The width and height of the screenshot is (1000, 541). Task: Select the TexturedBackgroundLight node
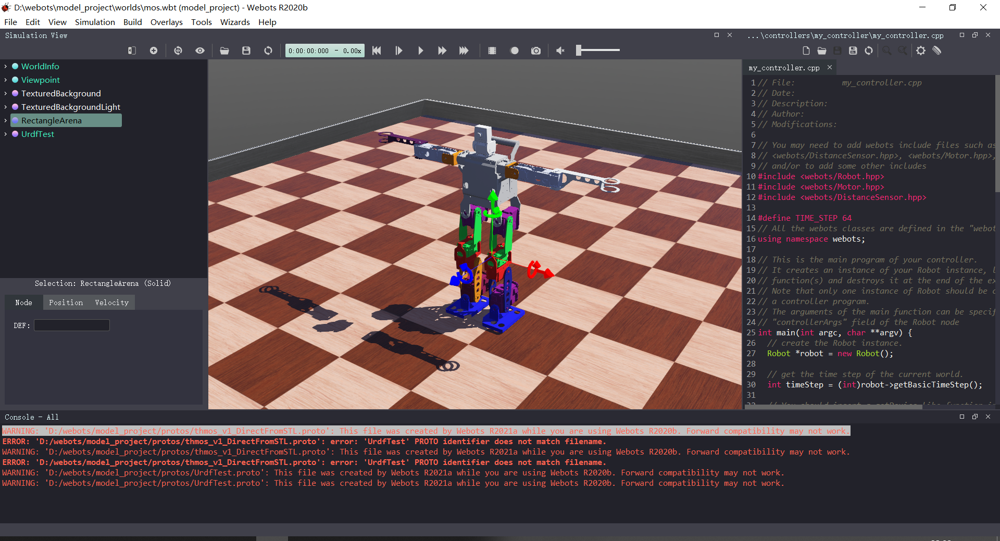[71, 107]
